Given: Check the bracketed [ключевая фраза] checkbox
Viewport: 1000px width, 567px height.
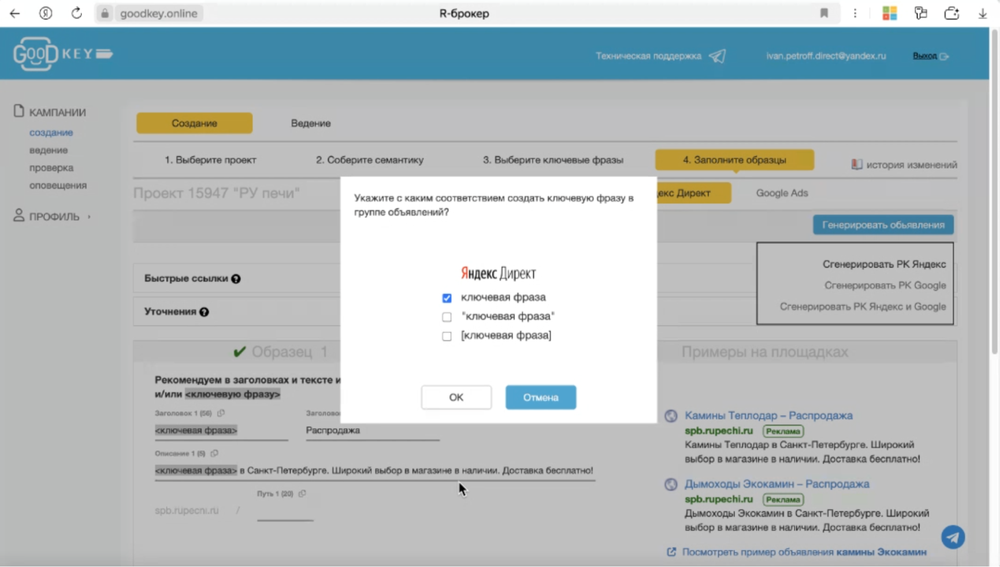Looking at the screenshot, I should 447,336.
